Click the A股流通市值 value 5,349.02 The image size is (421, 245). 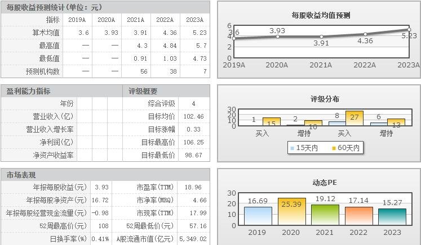pos(193,239)
